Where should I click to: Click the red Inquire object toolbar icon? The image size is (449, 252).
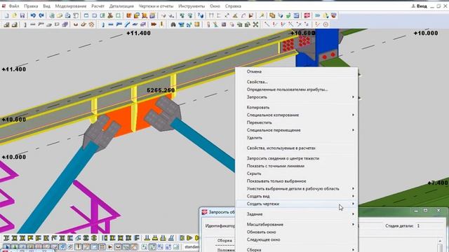(x=307, y=15)
